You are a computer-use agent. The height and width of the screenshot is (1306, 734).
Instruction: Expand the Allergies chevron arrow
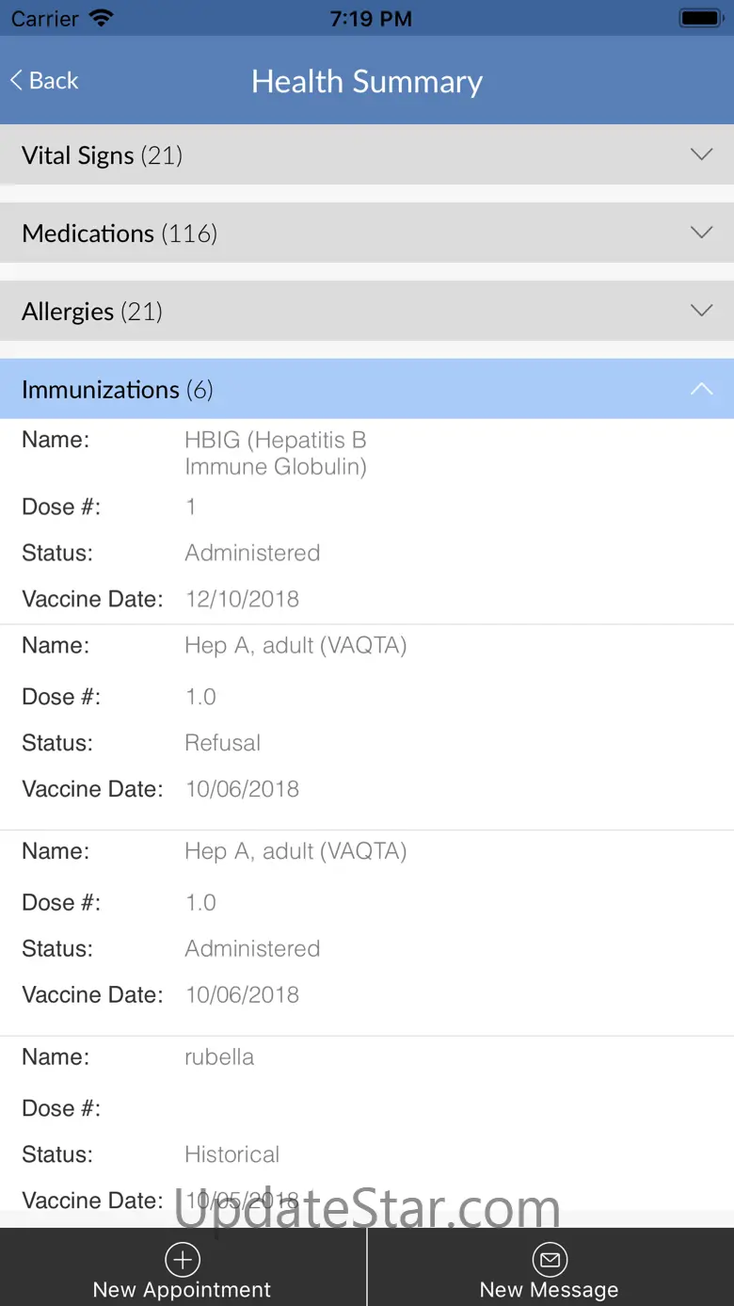point(701,311)
